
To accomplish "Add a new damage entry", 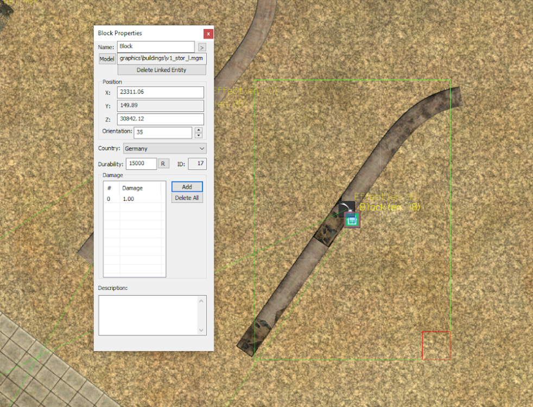I will pos(187,187).
